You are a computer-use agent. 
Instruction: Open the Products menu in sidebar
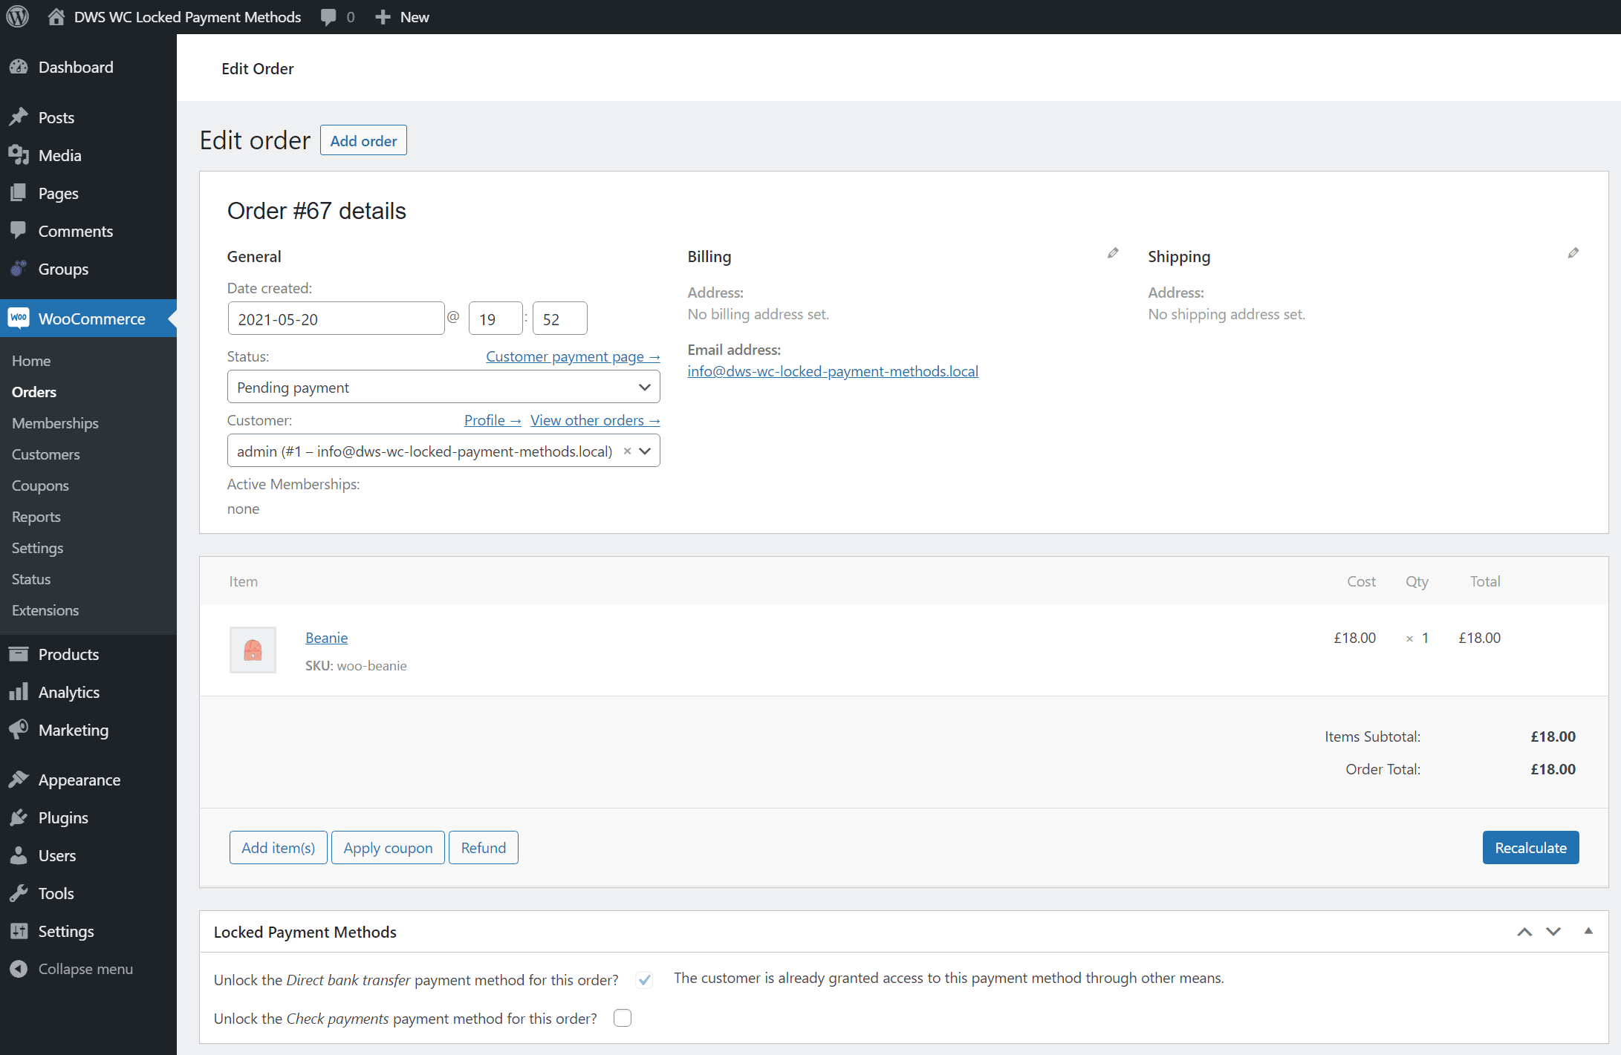pos(68,654)
